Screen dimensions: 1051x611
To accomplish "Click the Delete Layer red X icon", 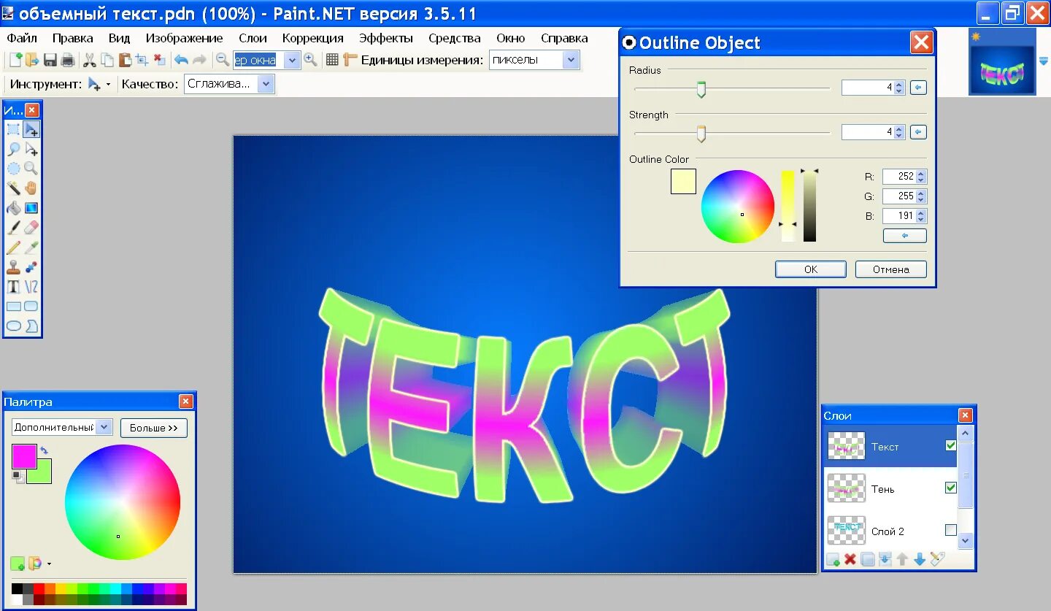I will click(x=850, y=559).
